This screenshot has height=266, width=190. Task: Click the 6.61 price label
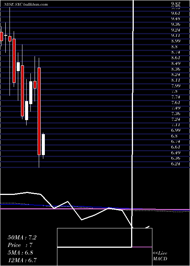[176, 147]
